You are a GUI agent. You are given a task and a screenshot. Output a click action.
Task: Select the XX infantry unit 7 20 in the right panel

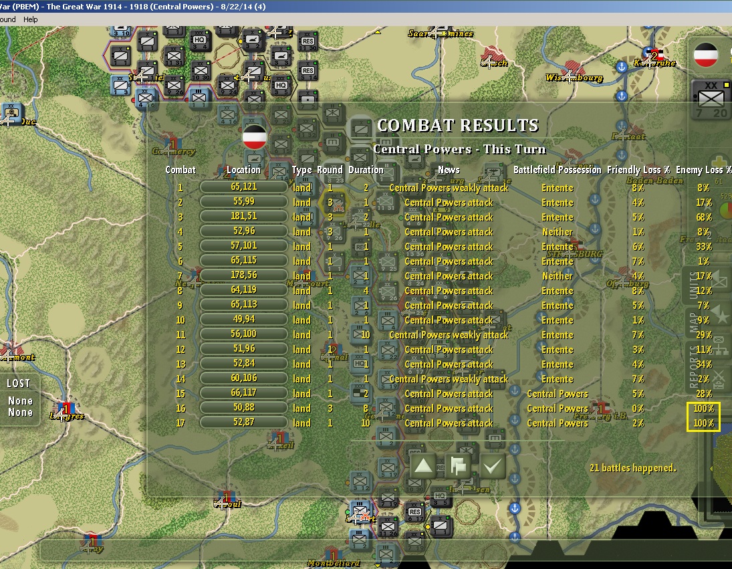(x=710, y=100)
